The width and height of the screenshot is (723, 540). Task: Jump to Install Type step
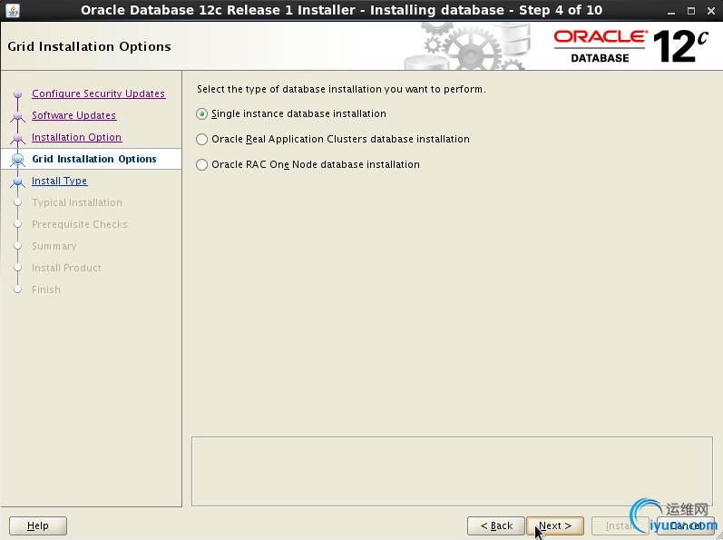pos(60,181)
